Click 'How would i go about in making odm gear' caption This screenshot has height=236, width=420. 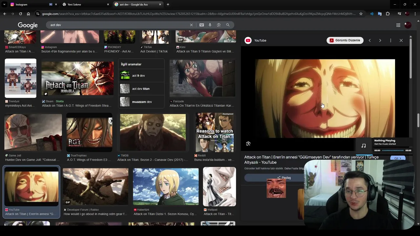pos(95,214)
